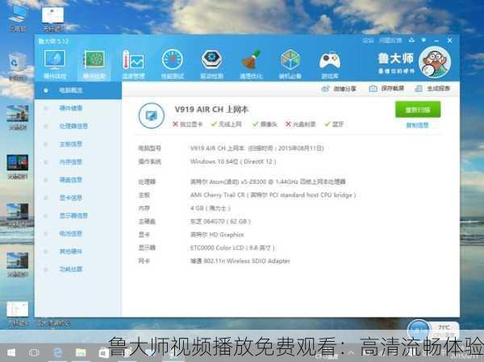Click 保存截屏 save screenshot

[386, 89]
